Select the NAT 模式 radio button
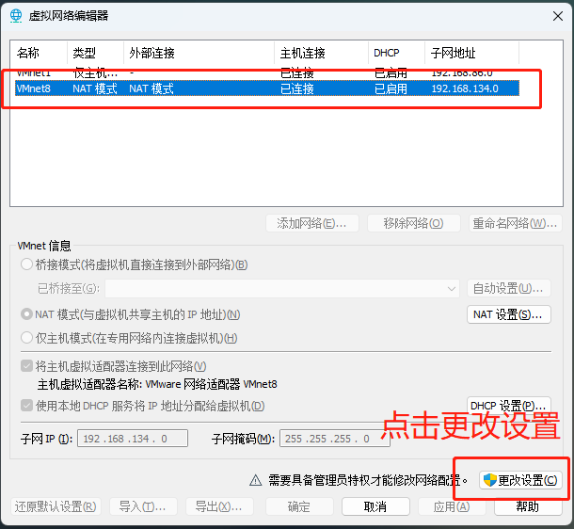 pos(26,314)
